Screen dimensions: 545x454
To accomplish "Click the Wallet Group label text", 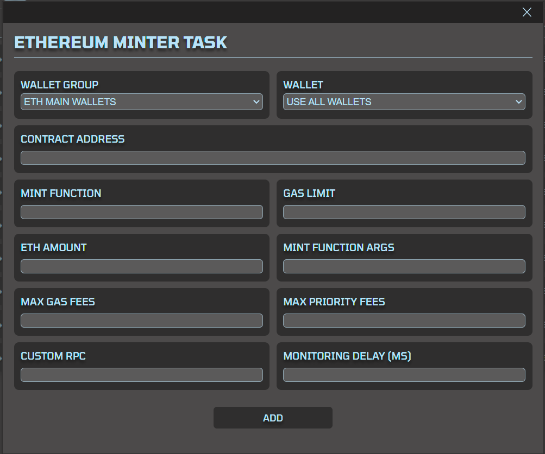I will tap(60, 85).
